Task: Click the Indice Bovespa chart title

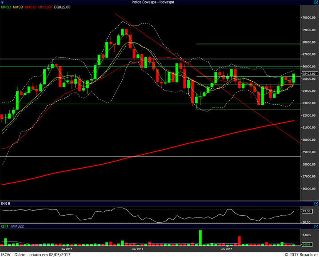Action: (153, 2)
